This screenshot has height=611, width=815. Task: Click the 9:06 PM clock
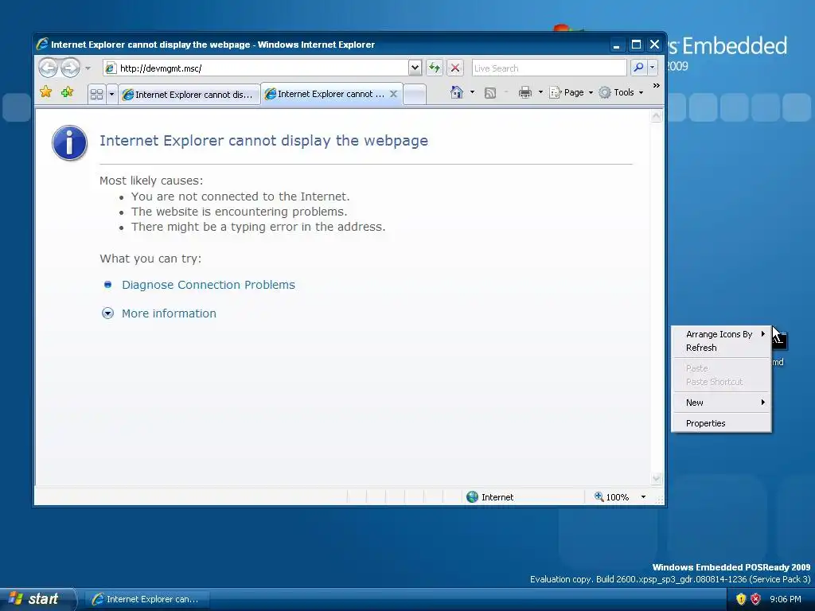[785, 599]
